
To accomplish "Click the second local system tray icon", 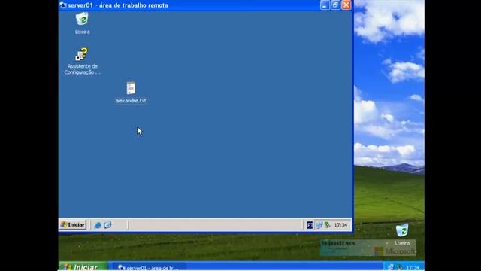I will pyautogui.click(x=399, y=267).
